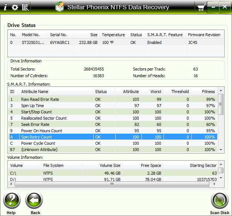Close the Stellar Phoenix window
Image resolution: width=232 pixels, height=216 pixels.
(225, 7)
